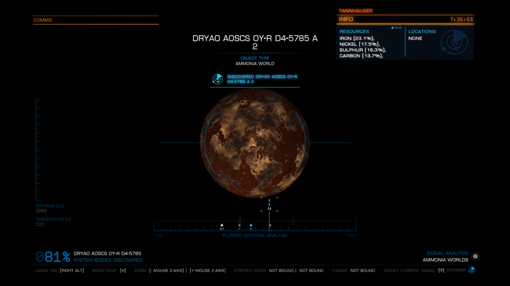
Task: Click the white signal marker labeled 21
Action: click(222, 226)
